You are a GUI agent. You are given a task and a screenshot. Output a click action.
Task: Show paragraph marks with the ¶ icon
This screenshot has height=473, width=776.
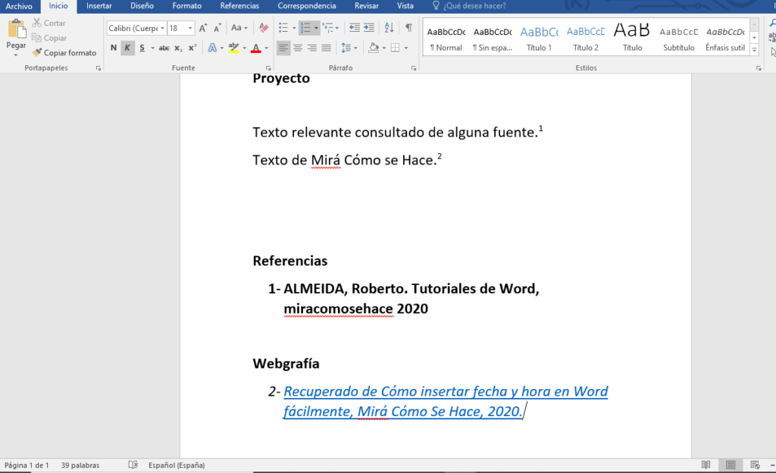tap(409, 26)
